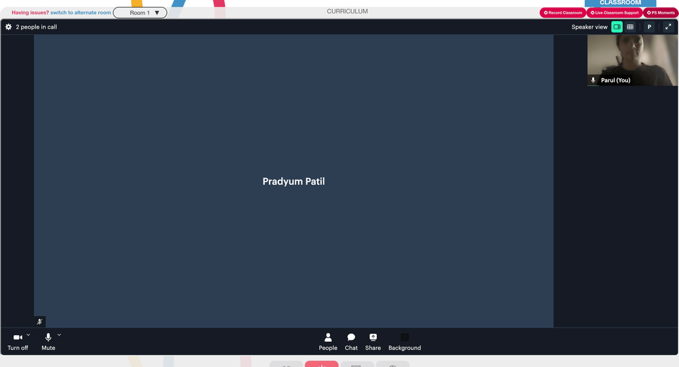Screen dimensions: 679x367
Task: Click mic icon on Parul's thumbnail
Action: (x=593, y=80)
